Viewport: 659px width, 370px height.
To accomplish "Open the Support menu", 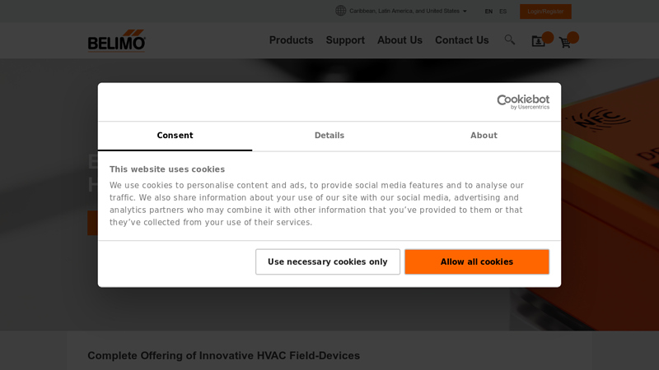I will [345, 40].
